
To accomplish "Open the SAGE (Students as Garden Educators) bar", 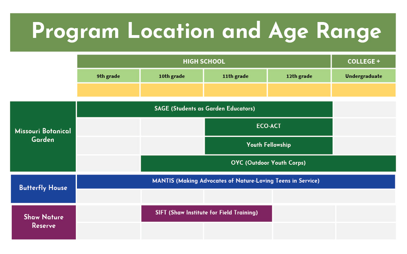I will [x=204, y=109].
